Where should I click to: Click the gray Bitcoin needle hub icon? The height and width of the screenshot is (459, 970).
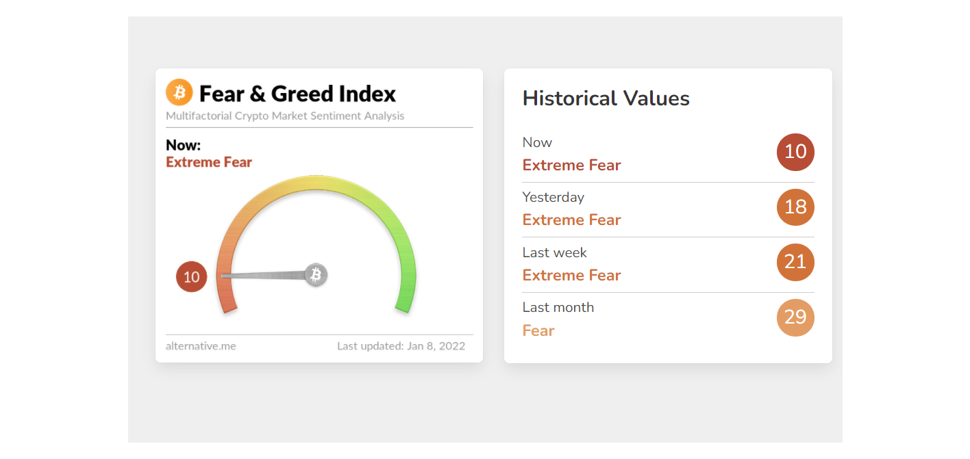pos(316,275)
